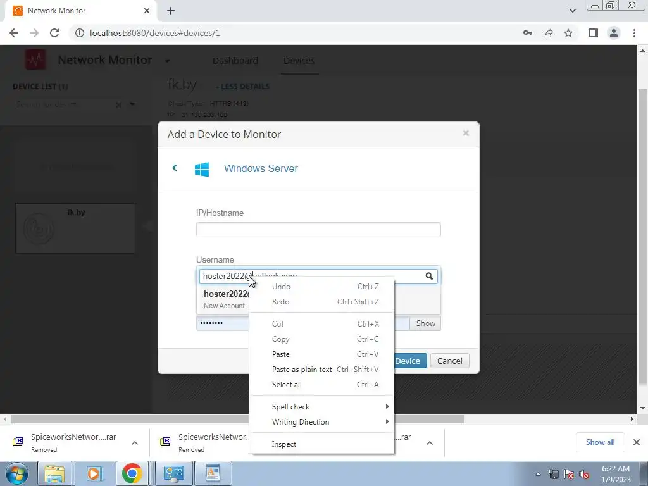648x486 pixels.
Task: Click the Action Center flag icon
Action: click(569, 474)
